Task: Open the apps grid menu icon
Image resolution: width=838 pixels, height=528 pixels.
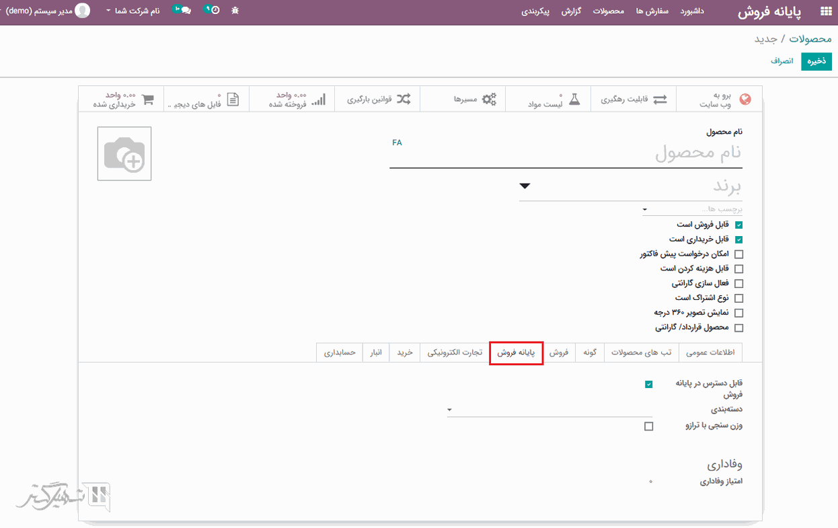Action: (x=825, y=12)
